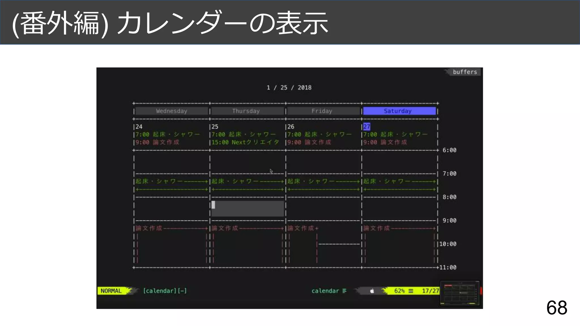
Task: Click the 9:00 time label
Action: coord(449,220)
